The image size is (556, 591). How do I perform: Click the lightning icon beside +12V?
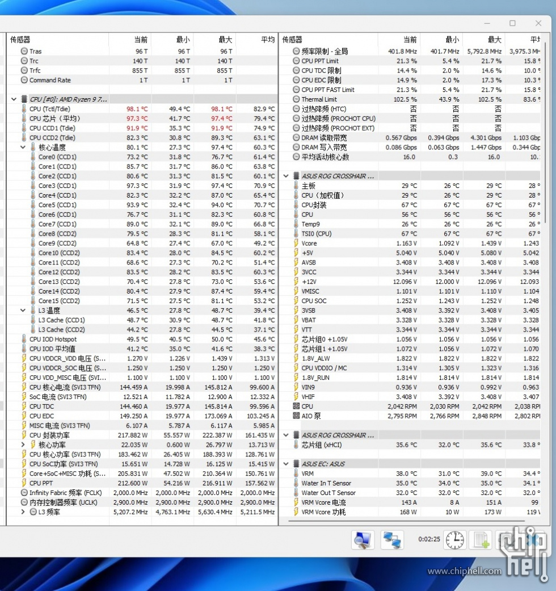[x=296, y=282]
